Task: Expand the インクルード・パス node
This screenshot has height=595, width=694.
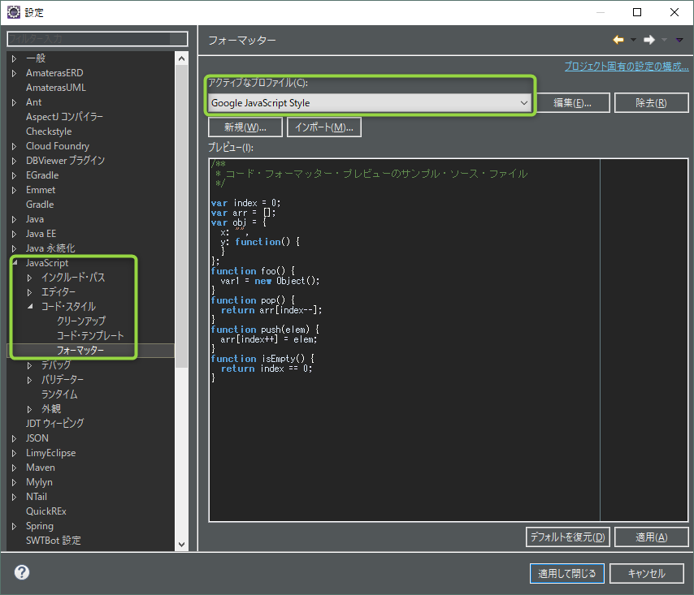Action: click(x=29, y=278)
